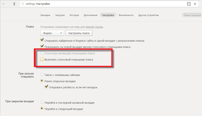The width and height of the screenshot is (202, 116).
Task: Expand the Яндекс search engine dropdown
Action: click(x=52, y=33)
